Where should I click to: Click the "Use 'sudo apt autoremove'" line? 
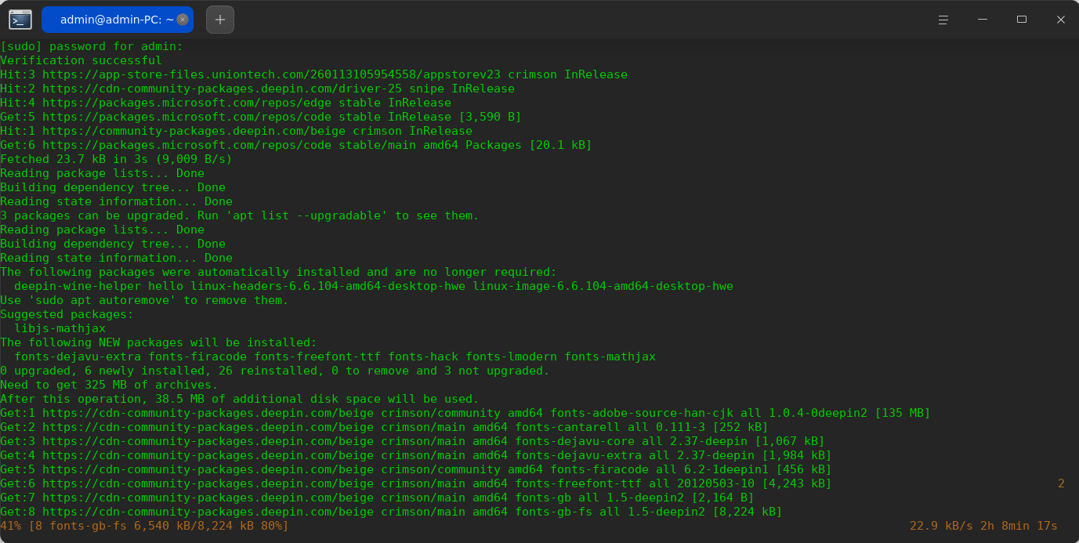coord(144,300)
